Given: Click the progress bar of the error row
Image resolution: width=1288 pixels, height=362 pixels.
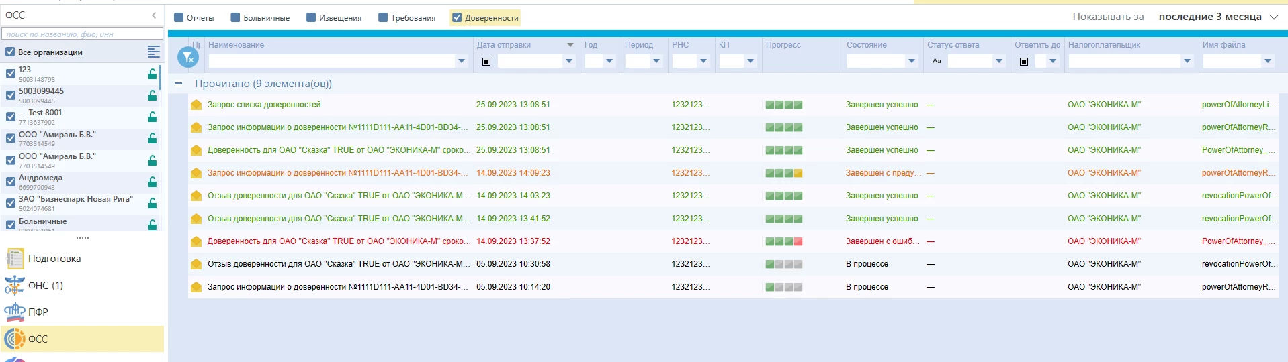Looking at the screenshot, I should (x=783, y=241).
